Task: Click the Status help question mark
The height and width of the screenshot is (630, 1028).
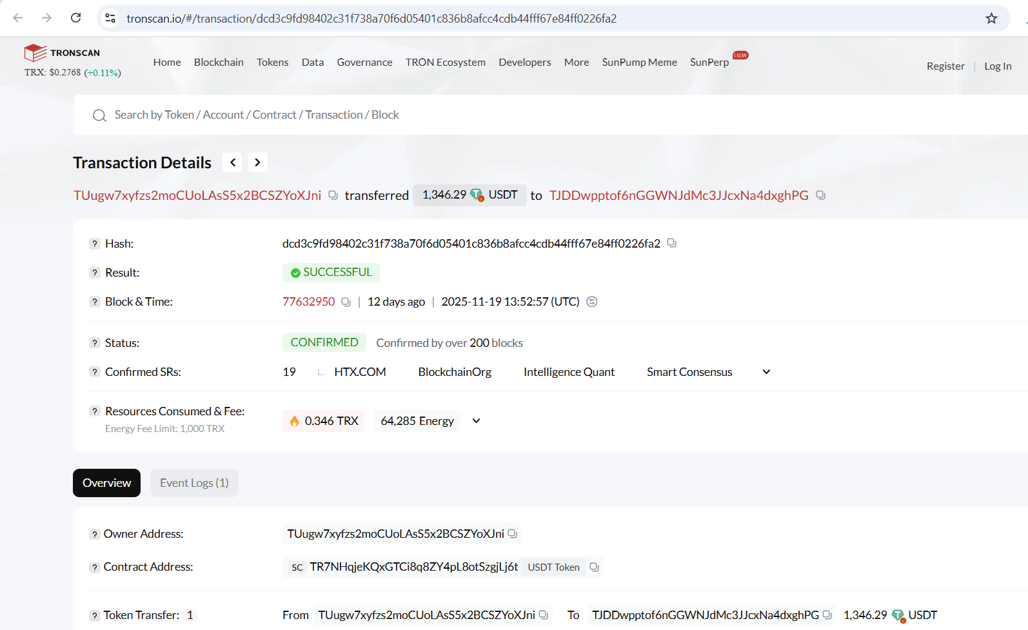Action: click(95, 343)
